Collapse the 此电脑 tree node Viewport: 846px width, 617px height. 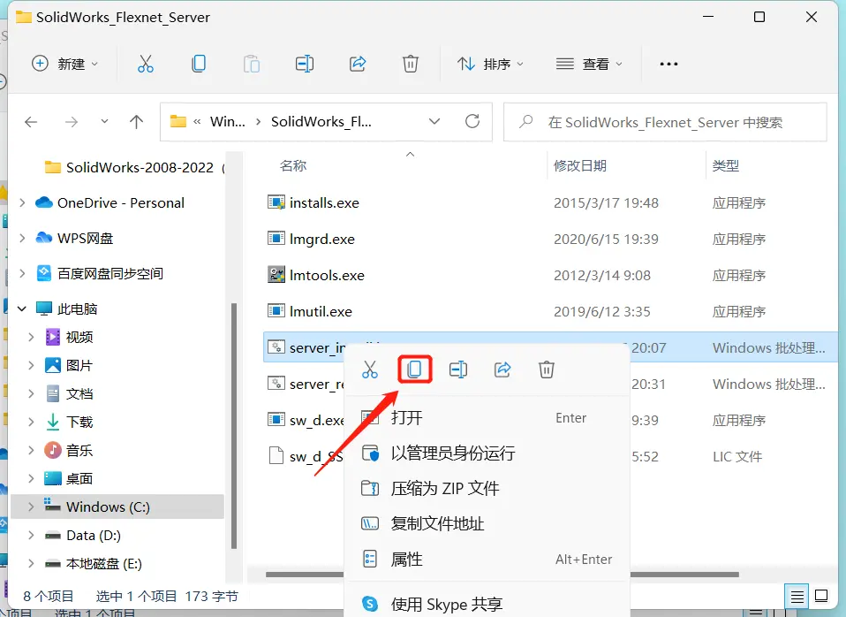tap(22, 308)
